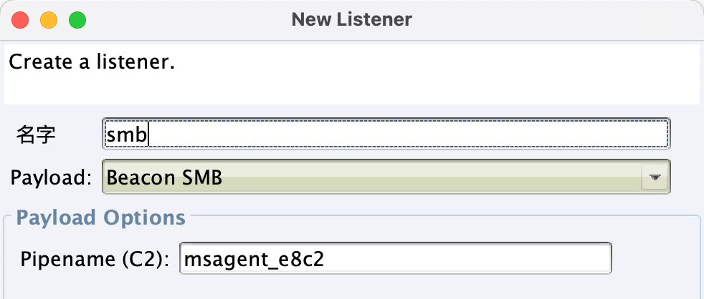Click the New Listener window title

351,20
